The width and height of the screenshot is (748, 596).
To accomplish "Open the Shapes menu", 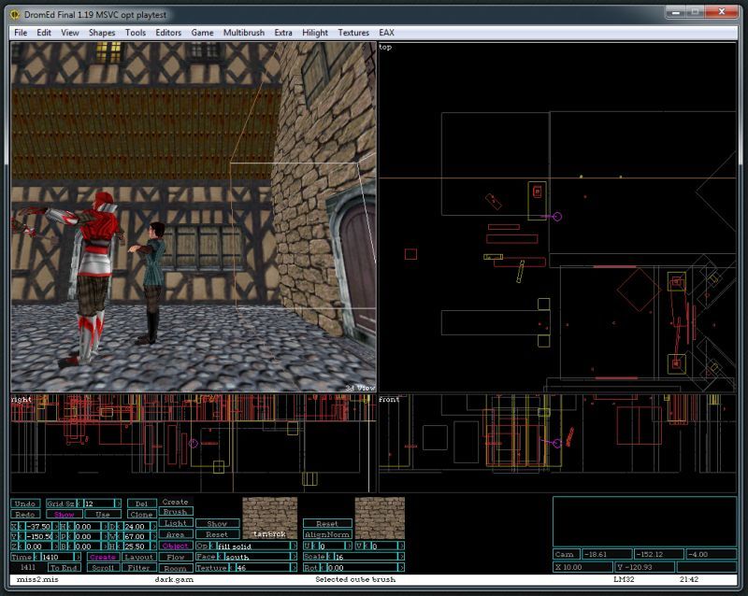I will tap(102, 33).
